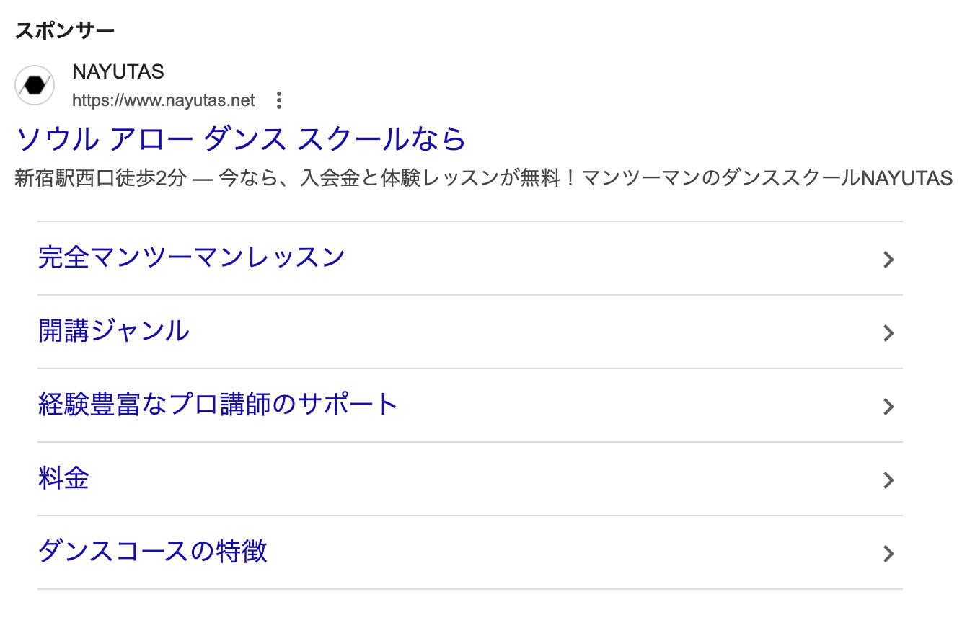Click chevron for 経験豊富なプロ講師のサポート row
This screenshot has width=975, height=623.
pos(888,407)
